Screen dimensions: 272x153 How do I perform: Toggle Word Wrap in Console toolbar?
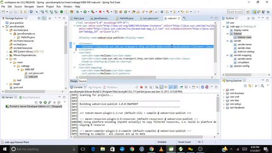point(166,87)
